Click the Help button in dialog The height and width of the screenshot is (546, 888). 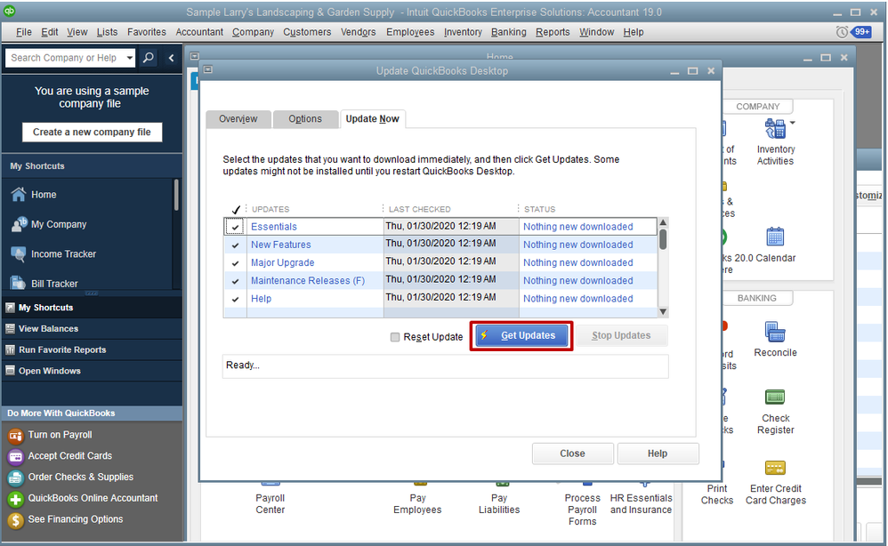pos(658,454)
